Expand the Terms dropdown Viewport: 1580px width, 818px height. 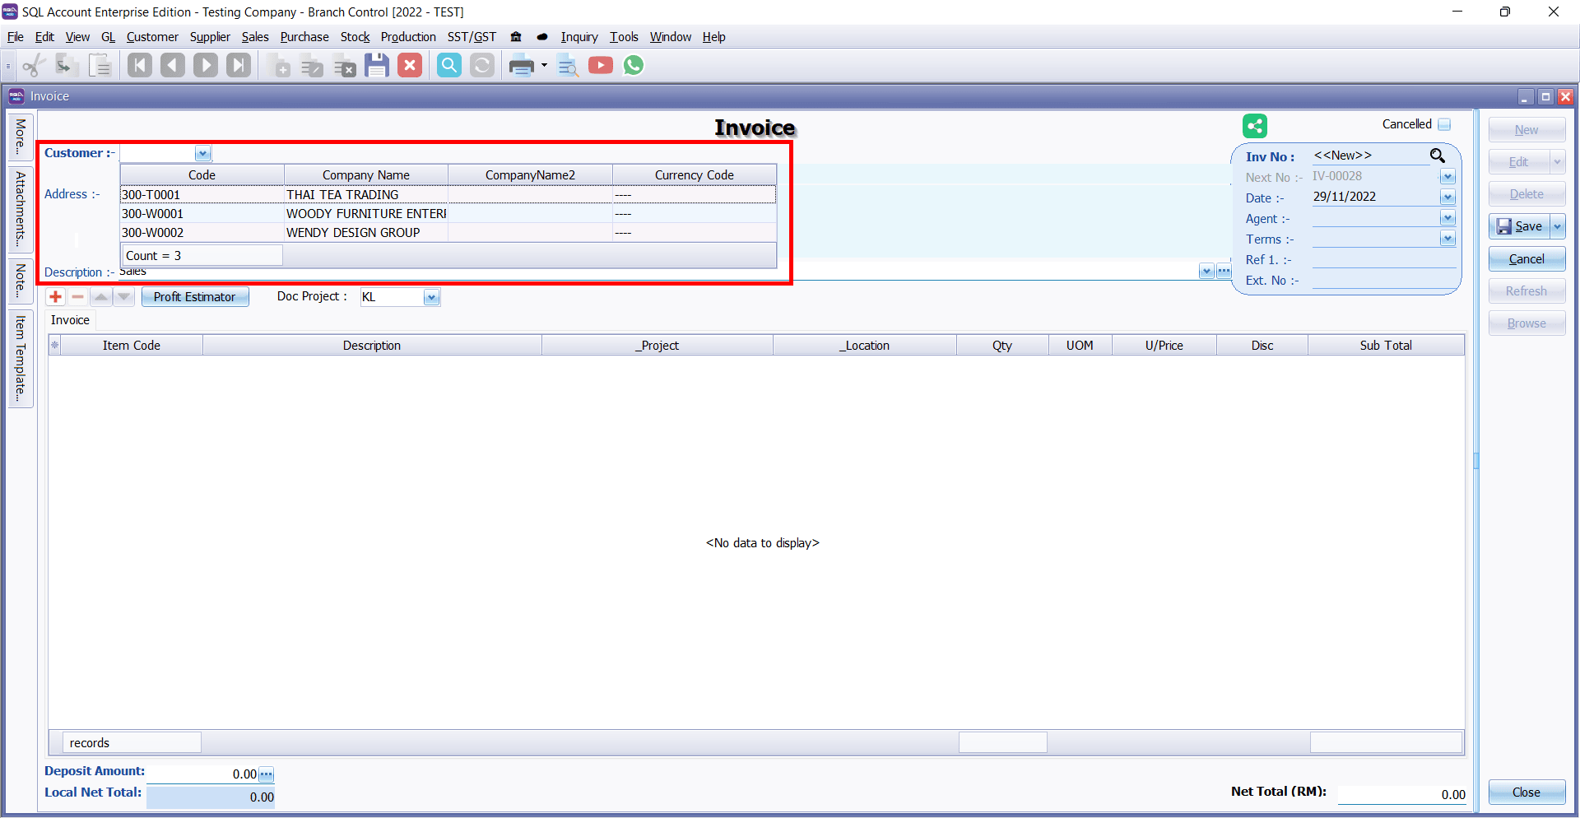1448,239
